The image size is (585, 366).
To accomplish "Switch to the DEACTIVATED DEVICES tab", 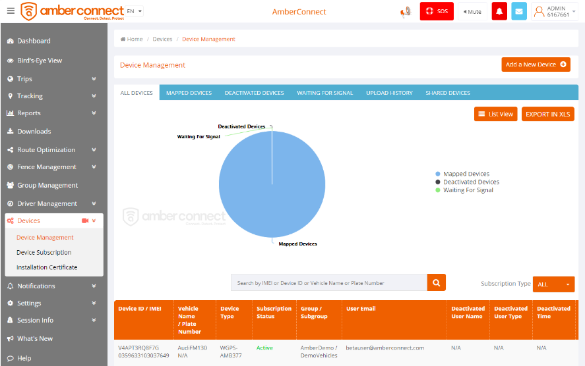I will (x=254, y=93).
